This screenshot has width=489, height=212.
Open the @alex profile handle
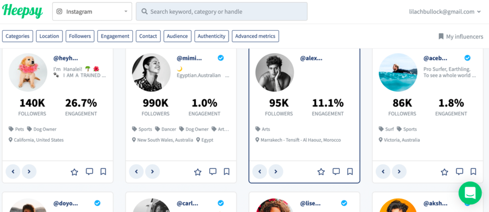(x=311, y=58)
